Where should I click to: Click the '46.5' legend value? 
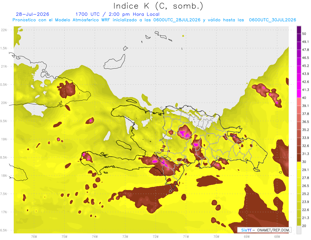tap(306, 58)
